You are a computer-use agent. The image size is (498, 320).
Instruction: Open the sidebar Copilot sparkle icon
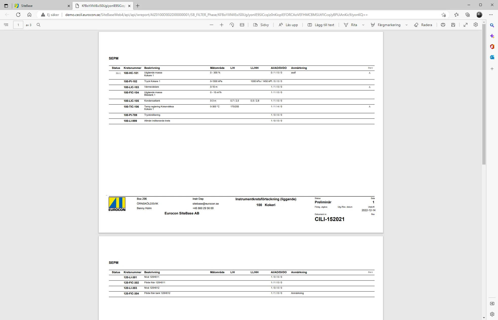click(x=492, y=36)
